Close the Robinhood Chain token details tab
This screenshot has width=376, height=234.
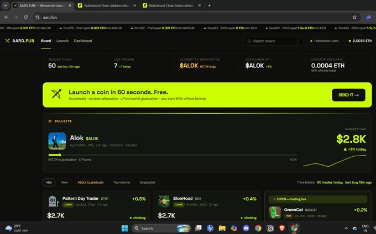(x=199, y=6)
